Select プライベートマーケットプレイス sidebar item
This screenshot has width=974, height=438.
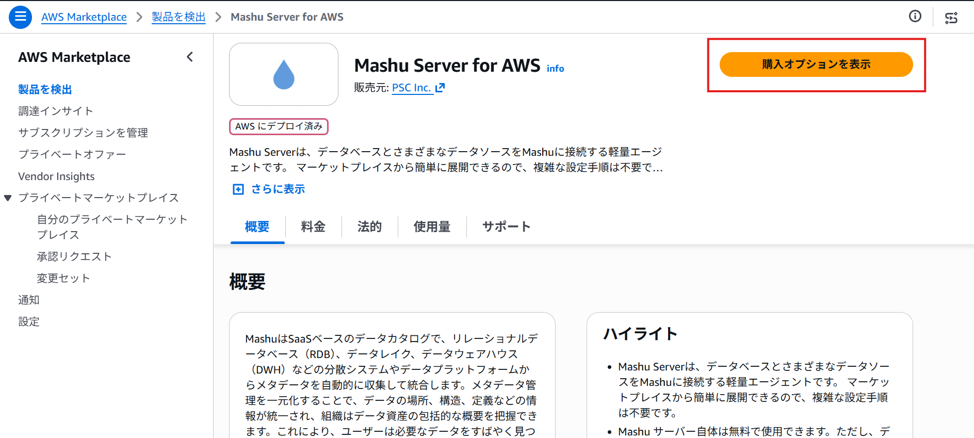coord(99,198)
